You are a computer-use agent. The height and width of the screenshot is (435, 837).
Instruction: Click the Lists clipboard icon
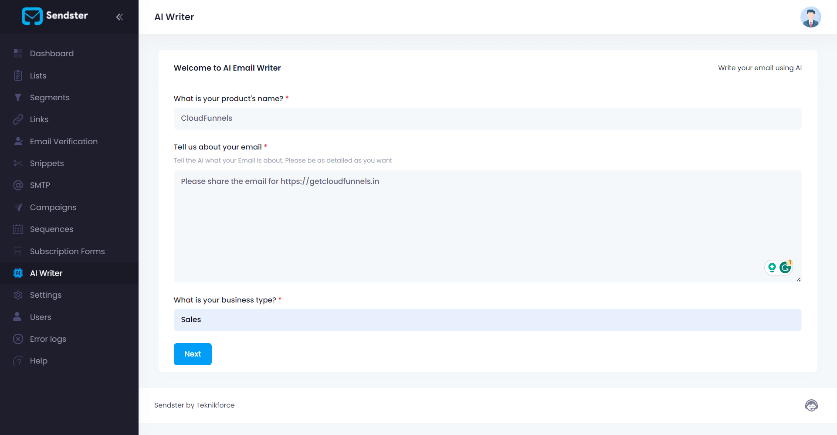[18, 75]
